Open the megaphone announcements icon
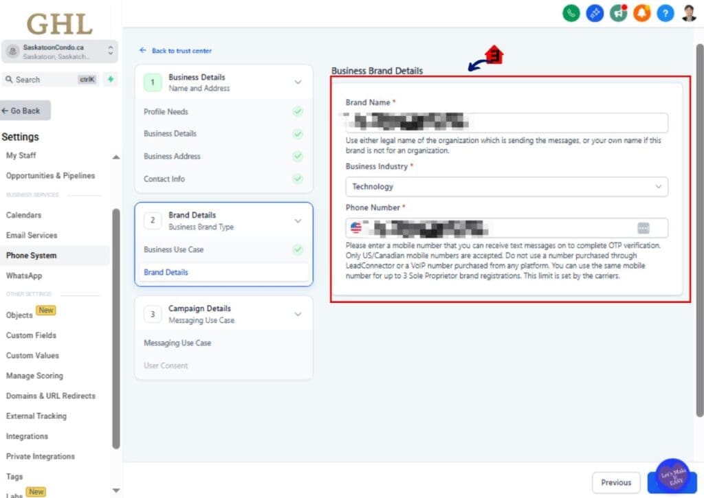 618,13
